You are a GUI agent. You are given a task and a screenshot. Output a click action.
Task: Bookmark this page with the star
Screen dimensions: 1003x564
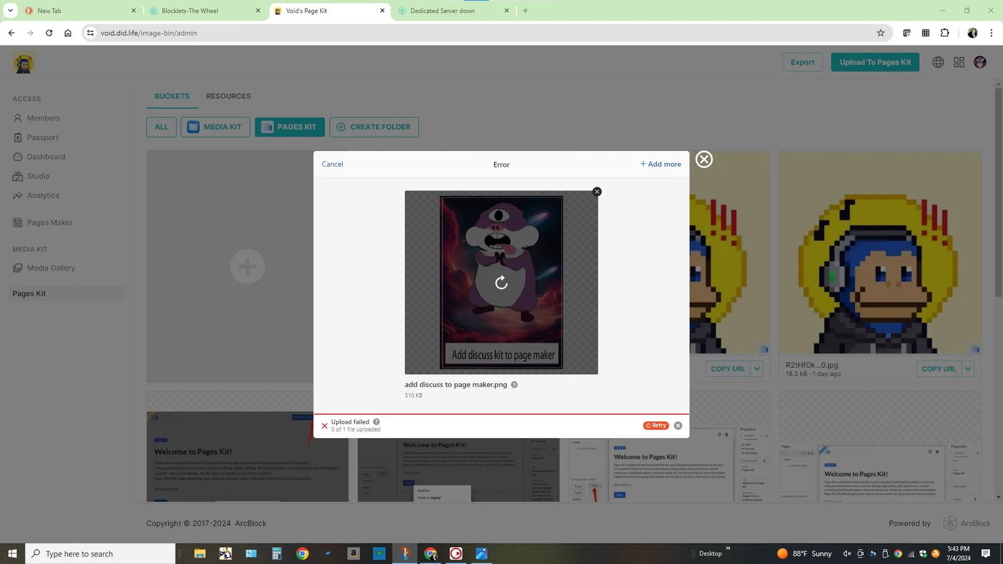[880, 33]
